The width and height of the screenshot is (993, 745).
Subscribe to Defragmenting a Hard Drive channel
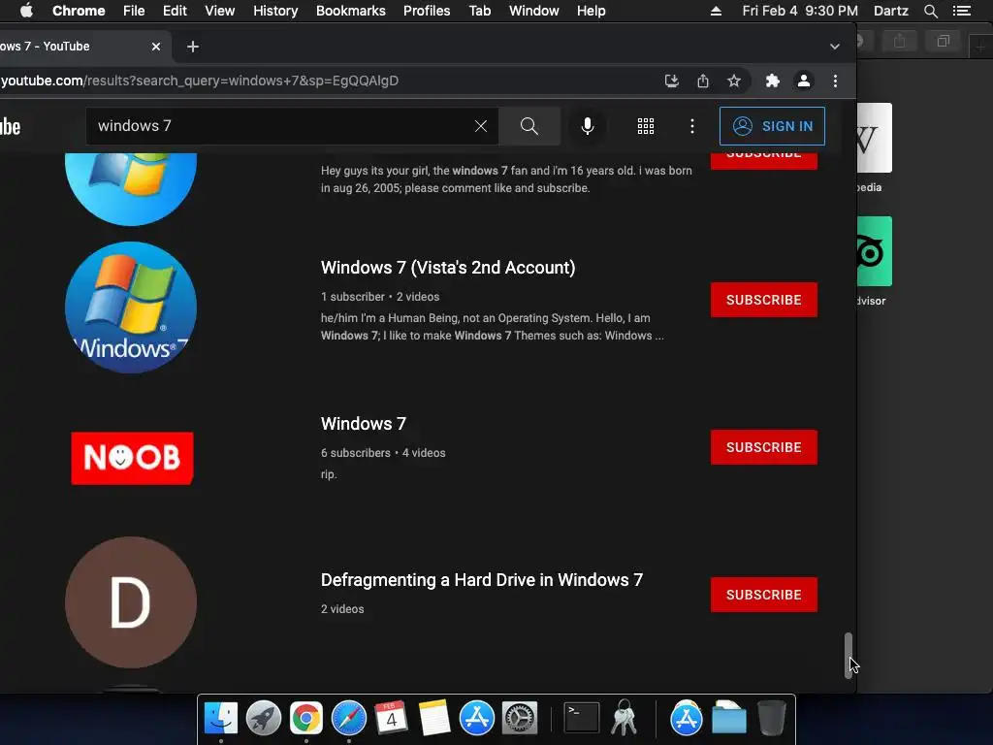[764, 595]
